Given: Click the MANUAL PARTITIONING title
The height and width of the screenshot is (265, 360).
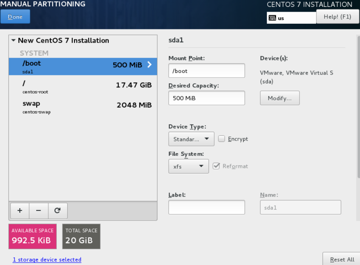Looking at the screenshot, I should [43, 4].
